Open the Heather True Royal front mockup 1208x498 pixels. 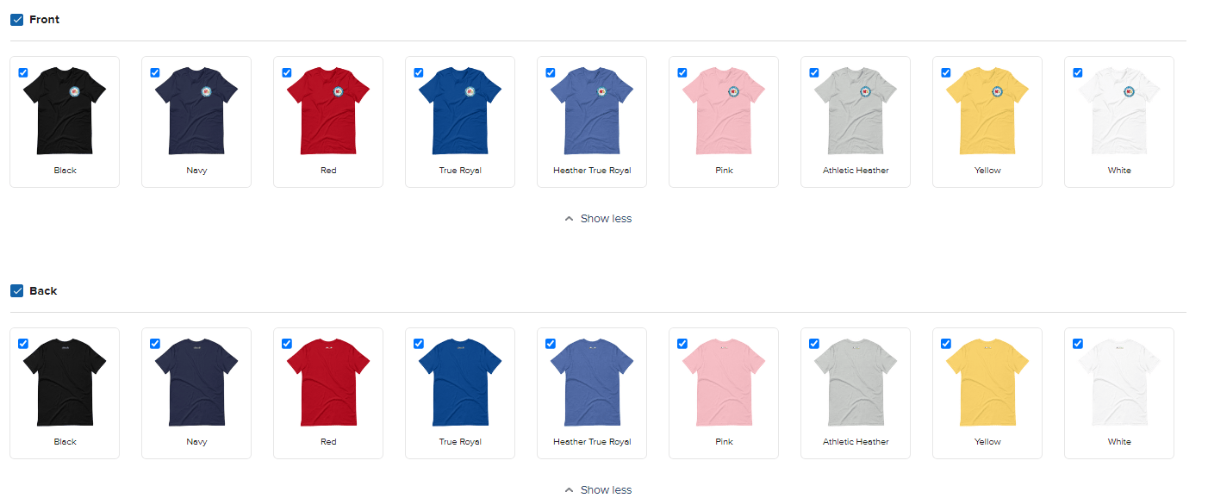tap(592, 110)
